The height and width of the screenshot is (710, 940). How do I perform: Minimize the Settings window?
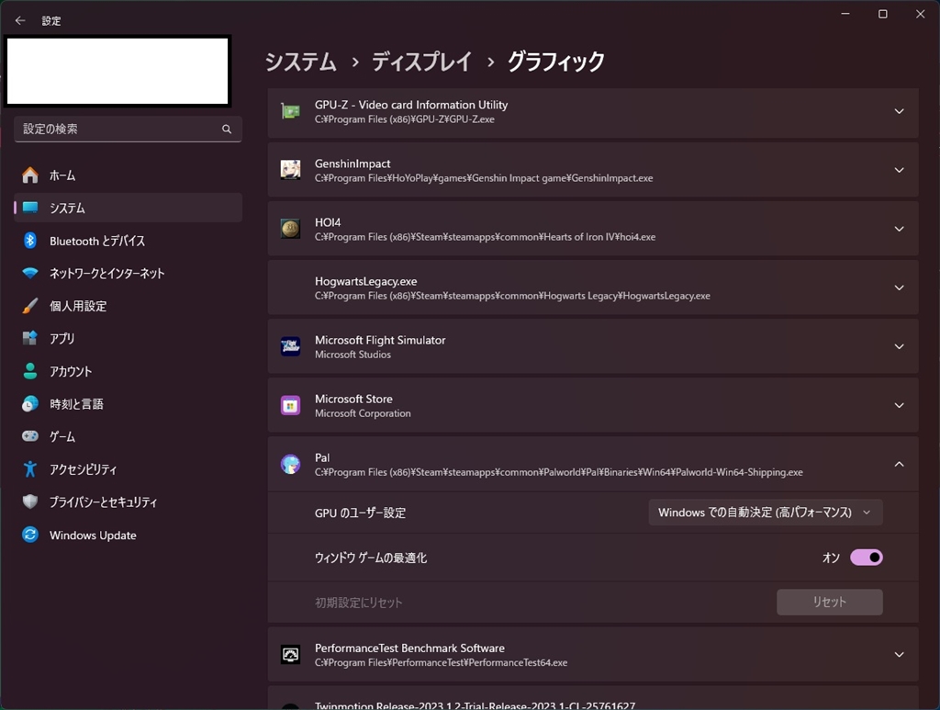845,14
